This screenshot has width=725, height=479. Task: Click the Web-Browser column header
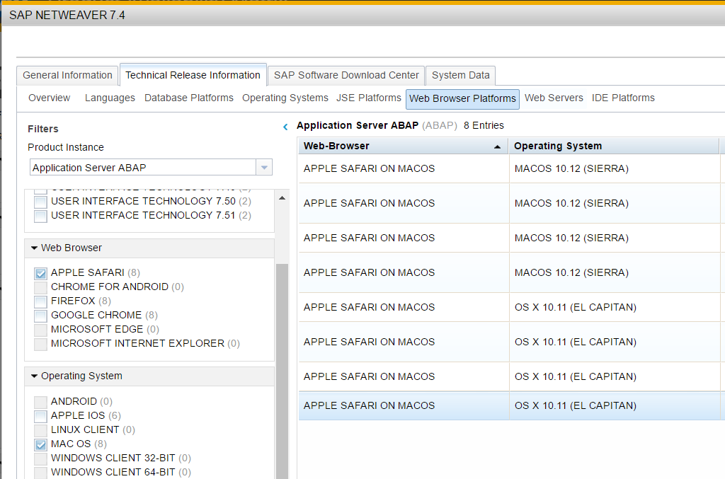(x=403, y=146)
